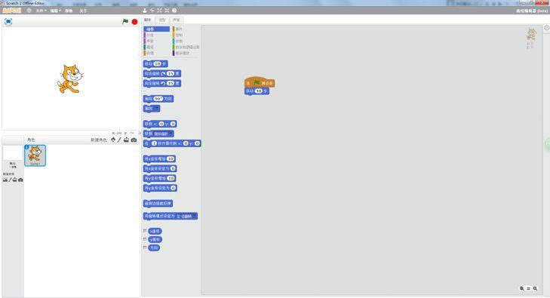Open the 编辑 (Edit) menu
Viewport: 550px width, 298px height.
[55, 11]
